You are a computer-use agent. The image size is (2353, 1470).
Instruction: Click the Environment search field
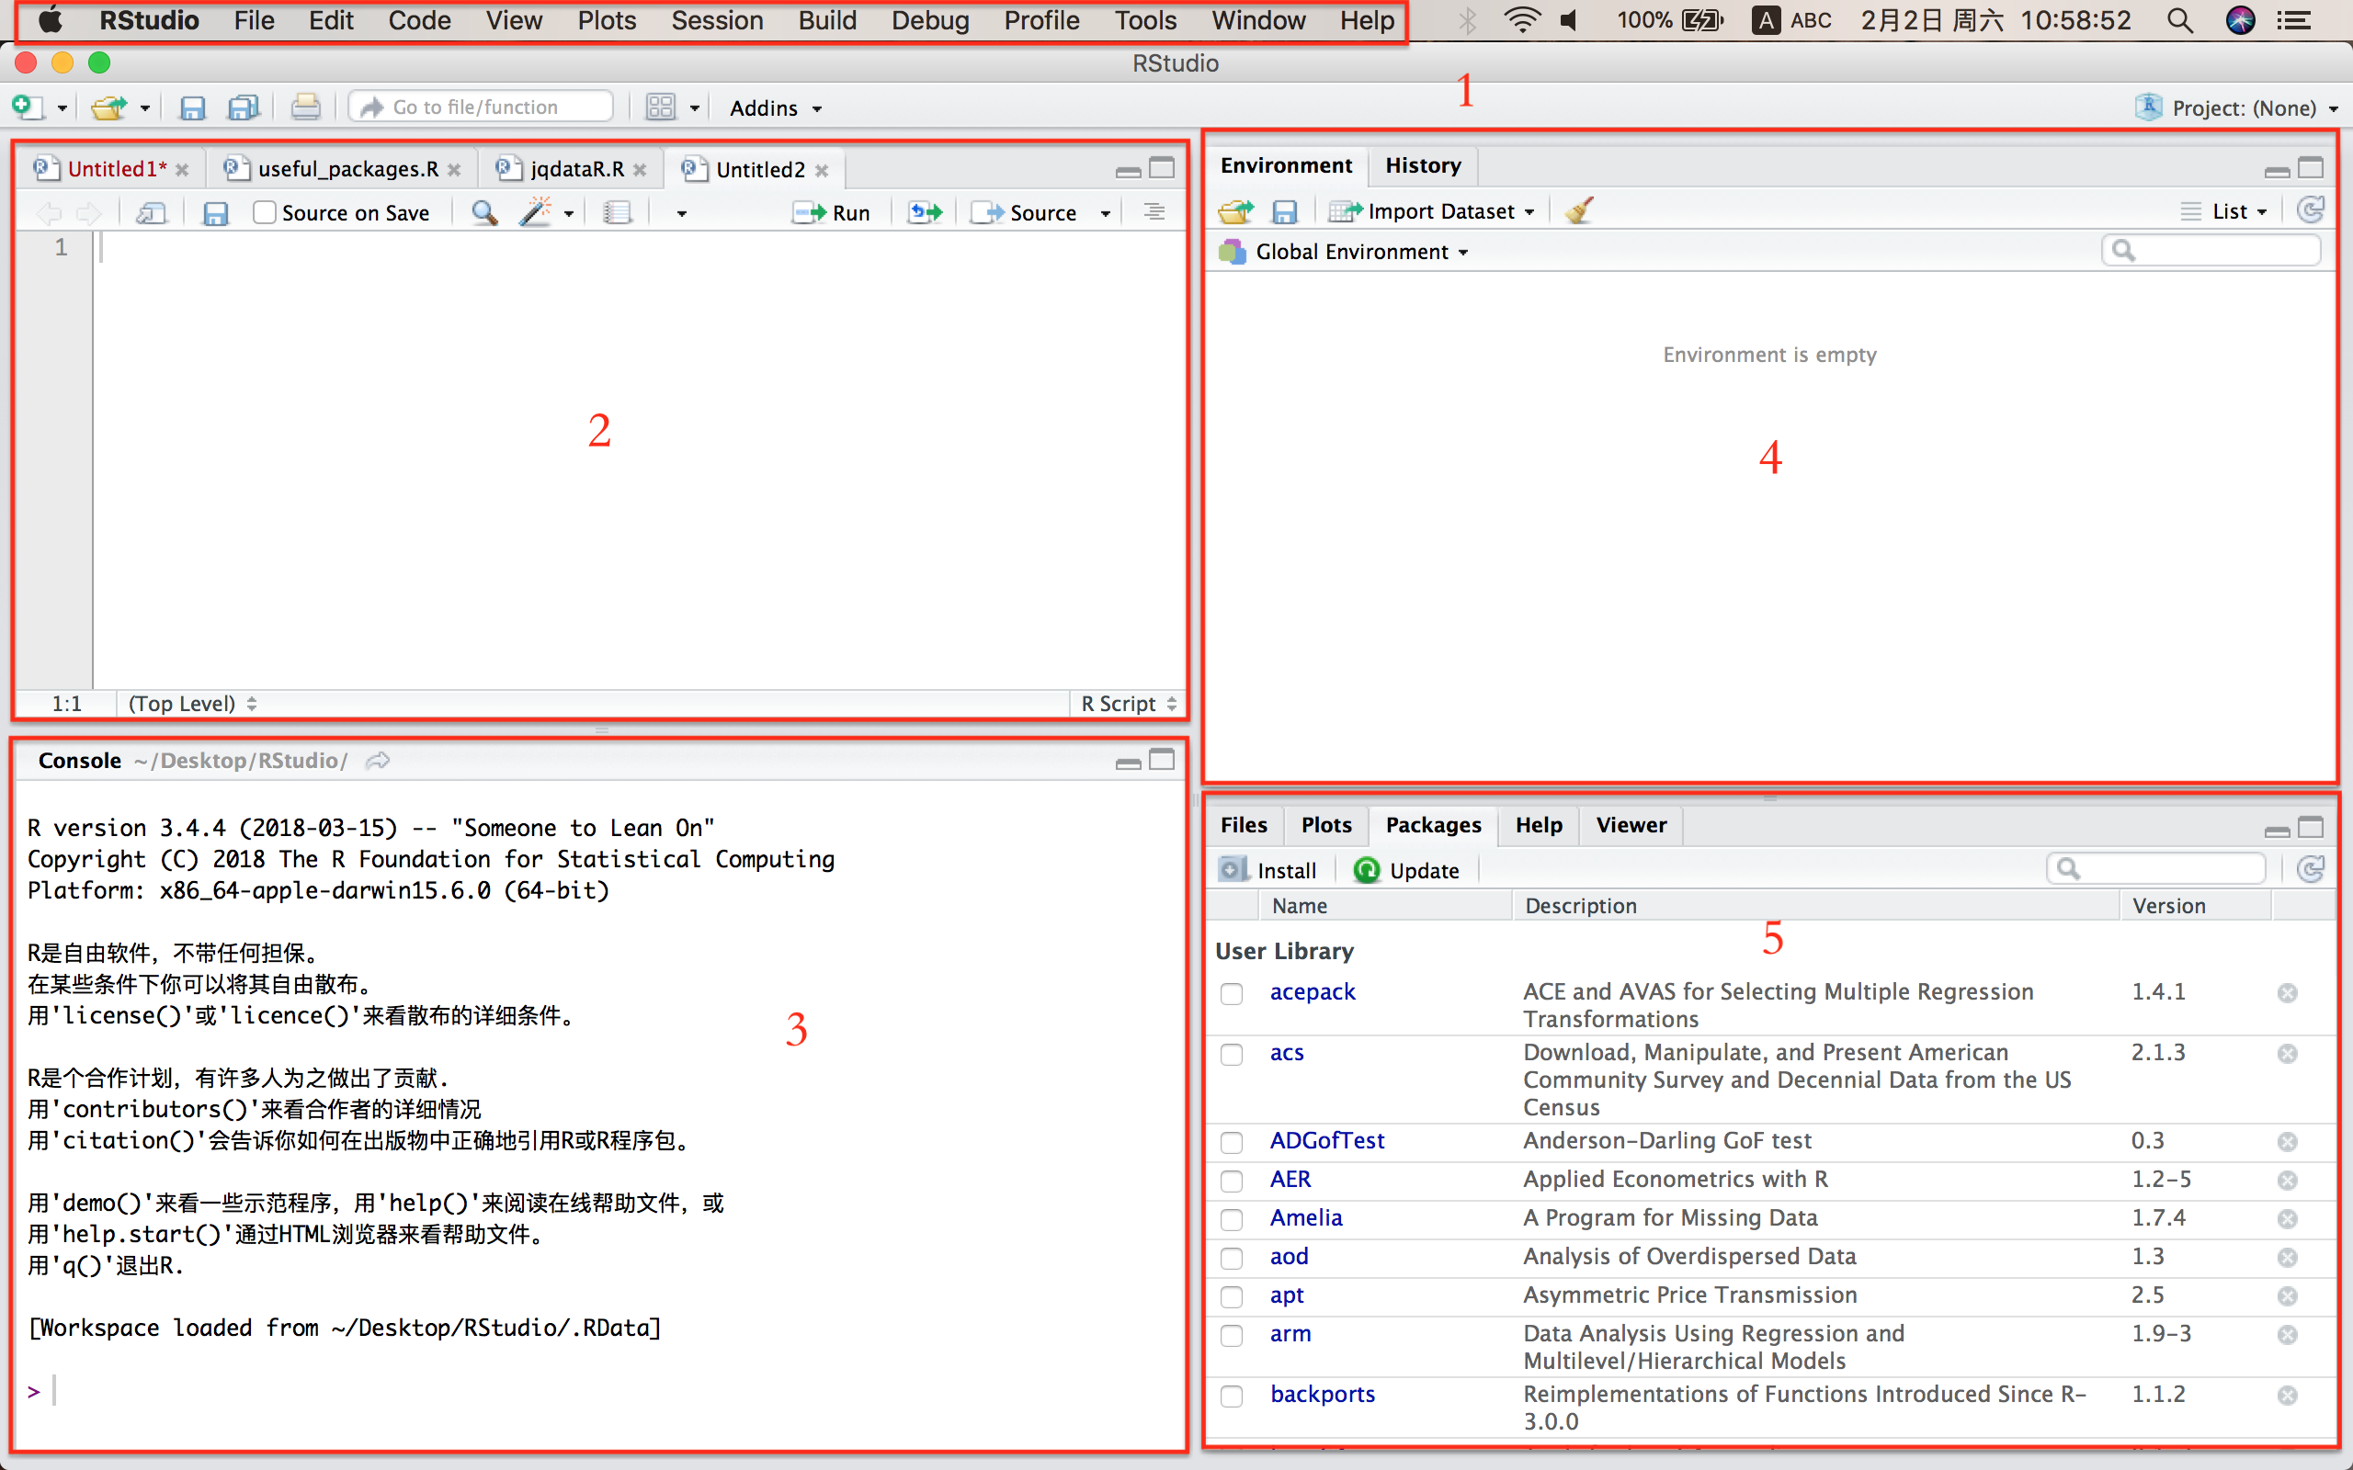2211,251
